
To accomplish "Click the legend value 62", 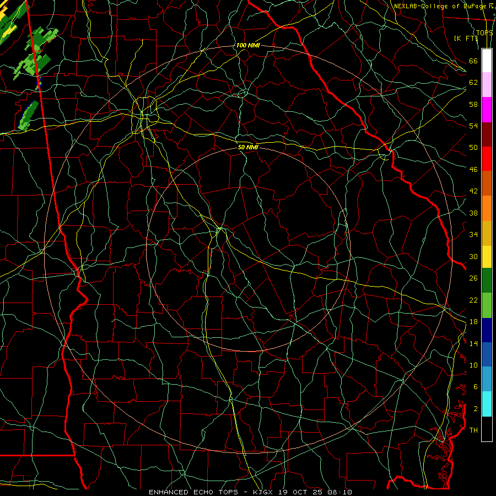I will coord(473,83).
